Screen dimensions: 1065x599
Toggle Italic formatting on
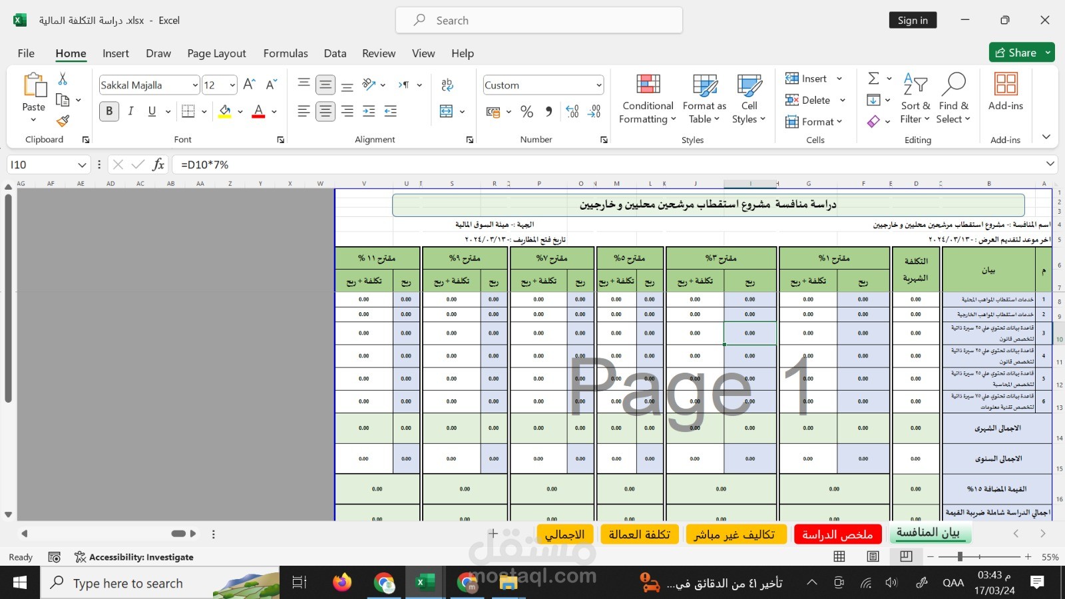(130, 111)
